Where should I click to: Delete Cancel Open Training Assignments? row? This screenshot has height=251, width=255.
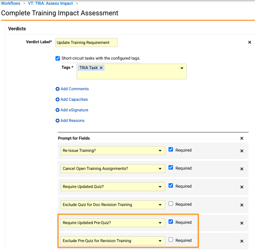click(x=242, y=169)
